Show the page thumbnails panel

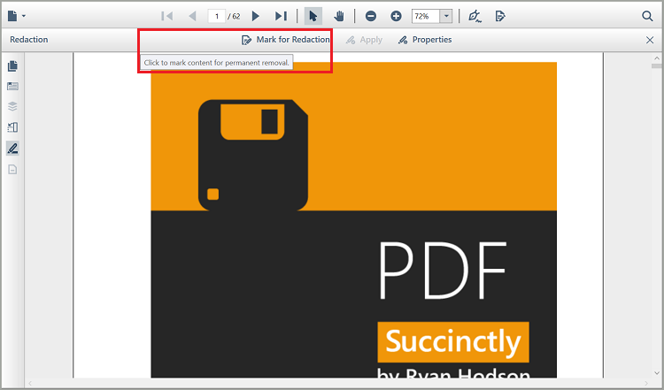[x=12, y=66]
